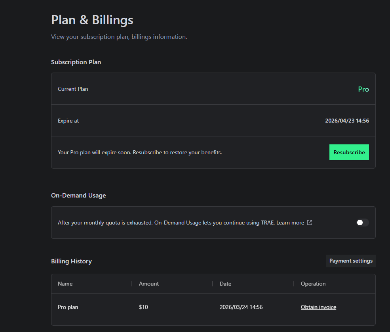Click the Pro plan expiry warning message
Image resolution: width=390 pixels, height=332 pixels.
click(140, 152)
